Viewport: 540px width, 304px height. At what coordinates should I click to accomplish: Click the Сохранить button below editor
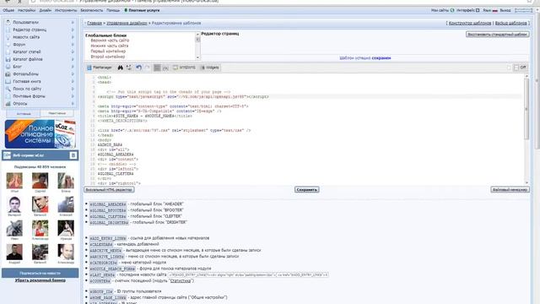point(306,189)
